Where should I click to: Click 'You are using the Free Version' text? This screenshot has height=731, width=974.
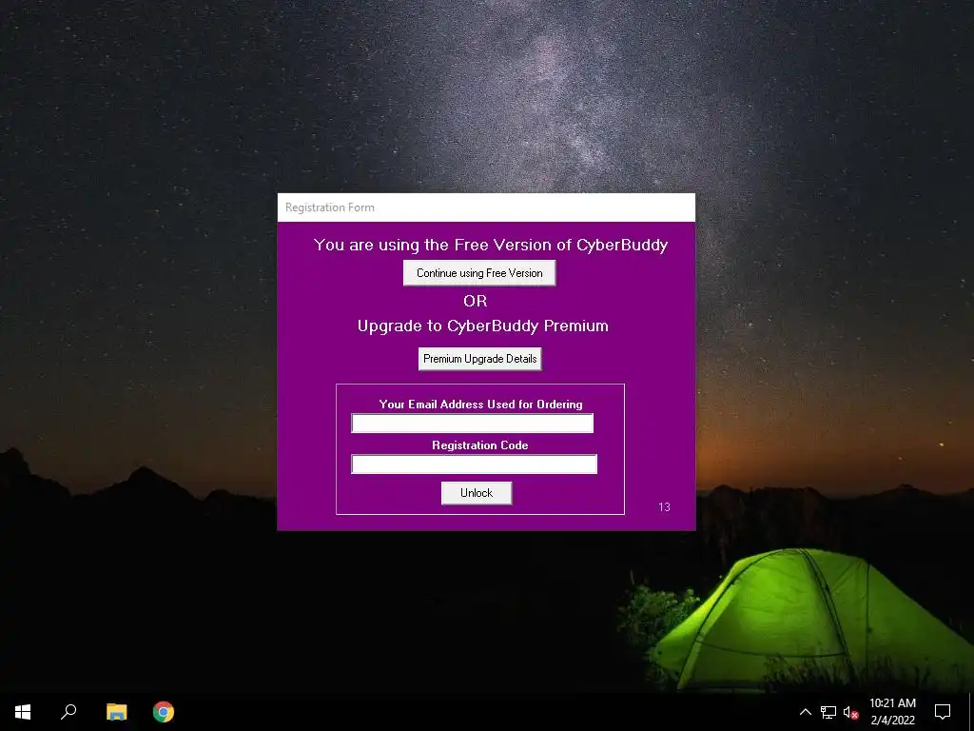click(x=490, y=245)
